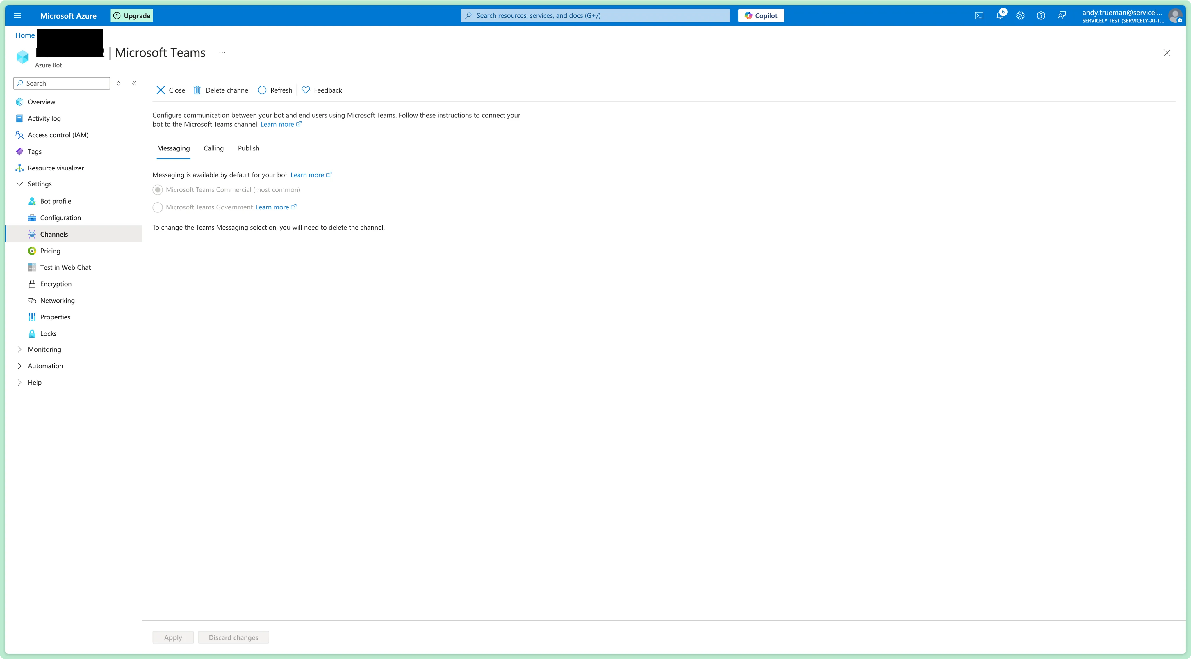Open the Help question mark icon
Screen dimensions: 1191x659
(1041, 15)
